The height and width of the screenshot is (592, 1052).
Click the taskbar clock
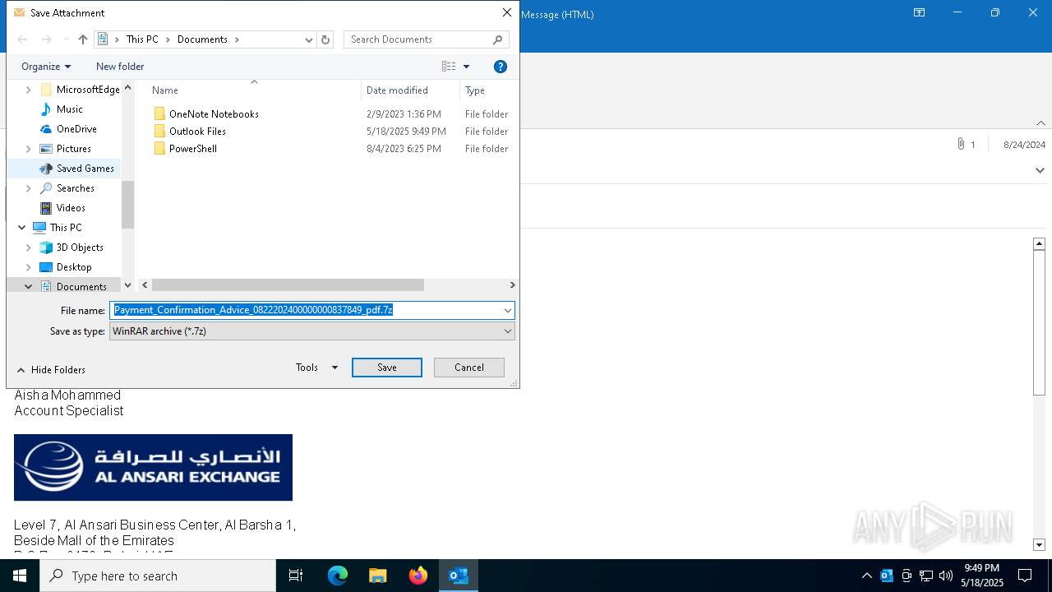tap(983, 576)
